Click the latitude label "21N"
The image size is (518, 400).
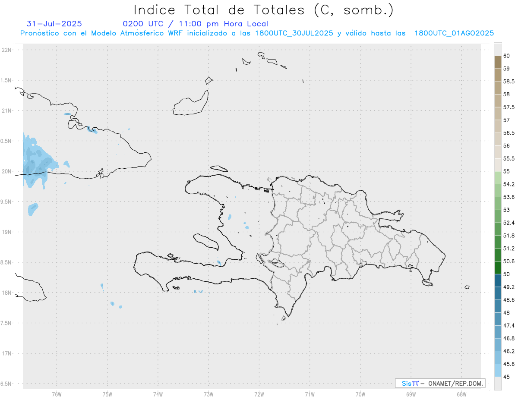[x=7, y=110]
